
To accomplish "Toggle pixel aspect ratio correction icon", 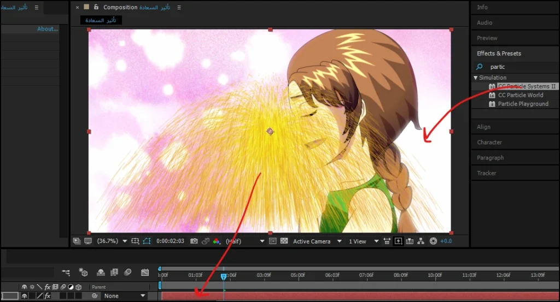I will click(387, 241).
